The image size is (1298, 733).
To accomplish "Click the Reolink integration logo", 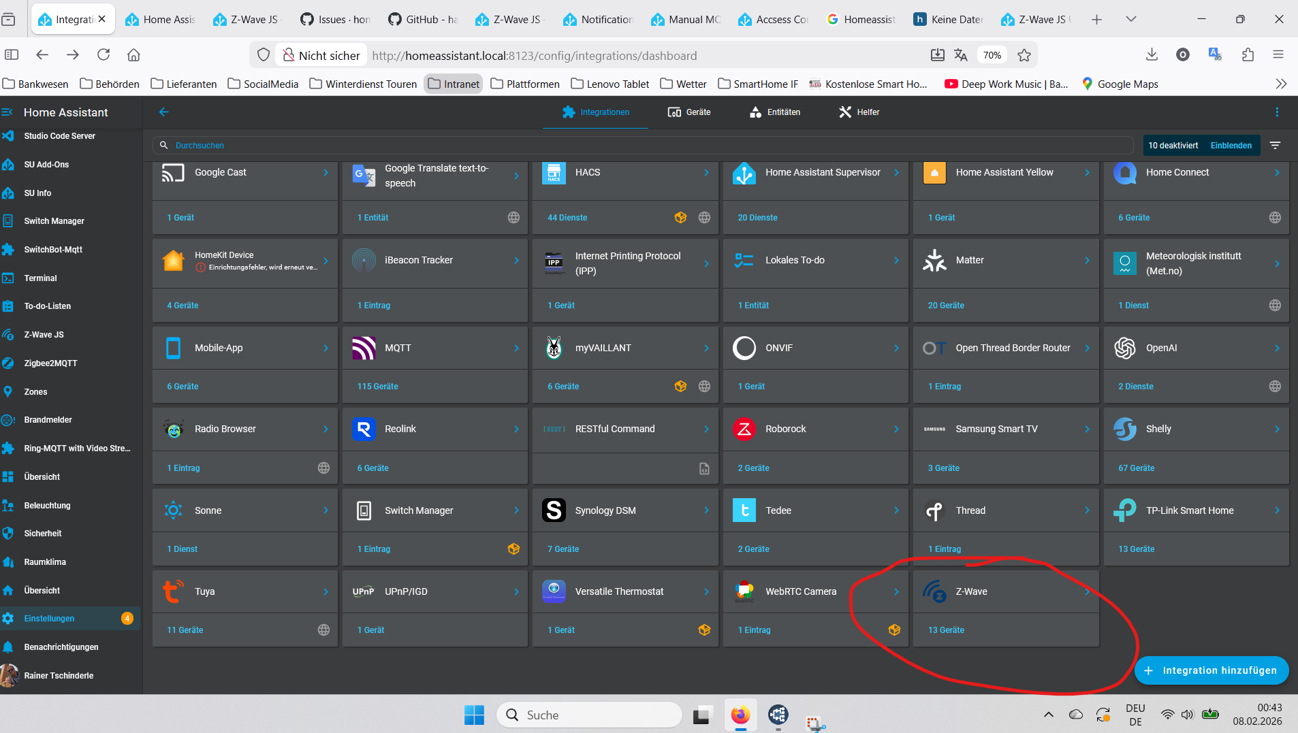I will [364, 429].
